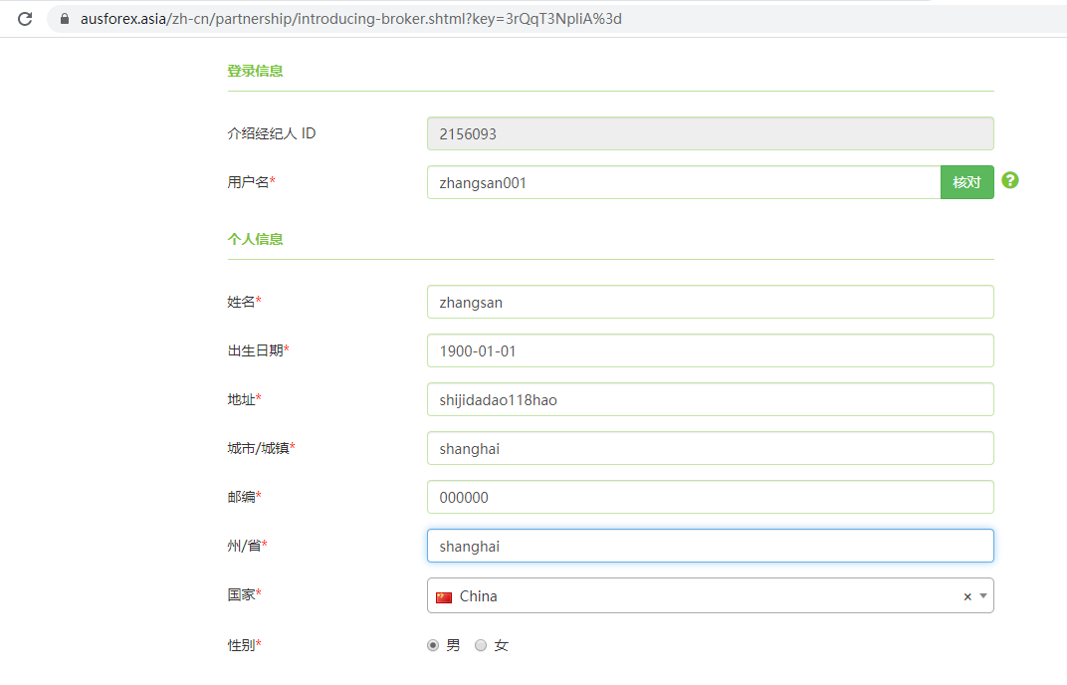Image resolution: width=1067 pixels, height=685 pixels.
Task: Open the 国家 China combo box
Action: click(697, 596)
